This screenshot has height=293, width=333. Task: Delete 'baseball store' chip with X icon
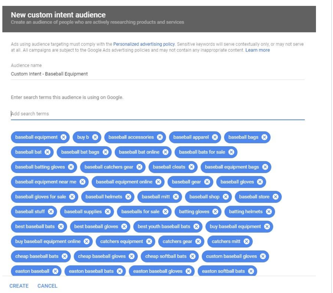click(275, 197)
